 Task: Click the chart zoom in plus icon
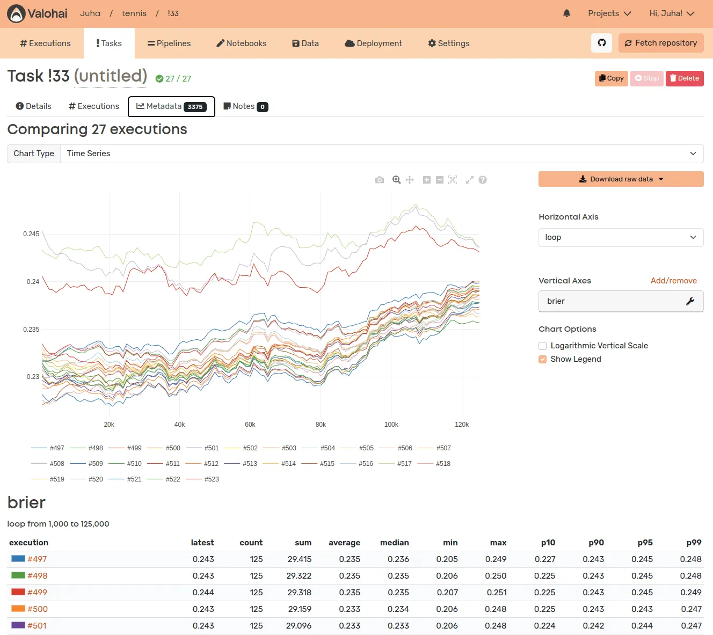427,180
